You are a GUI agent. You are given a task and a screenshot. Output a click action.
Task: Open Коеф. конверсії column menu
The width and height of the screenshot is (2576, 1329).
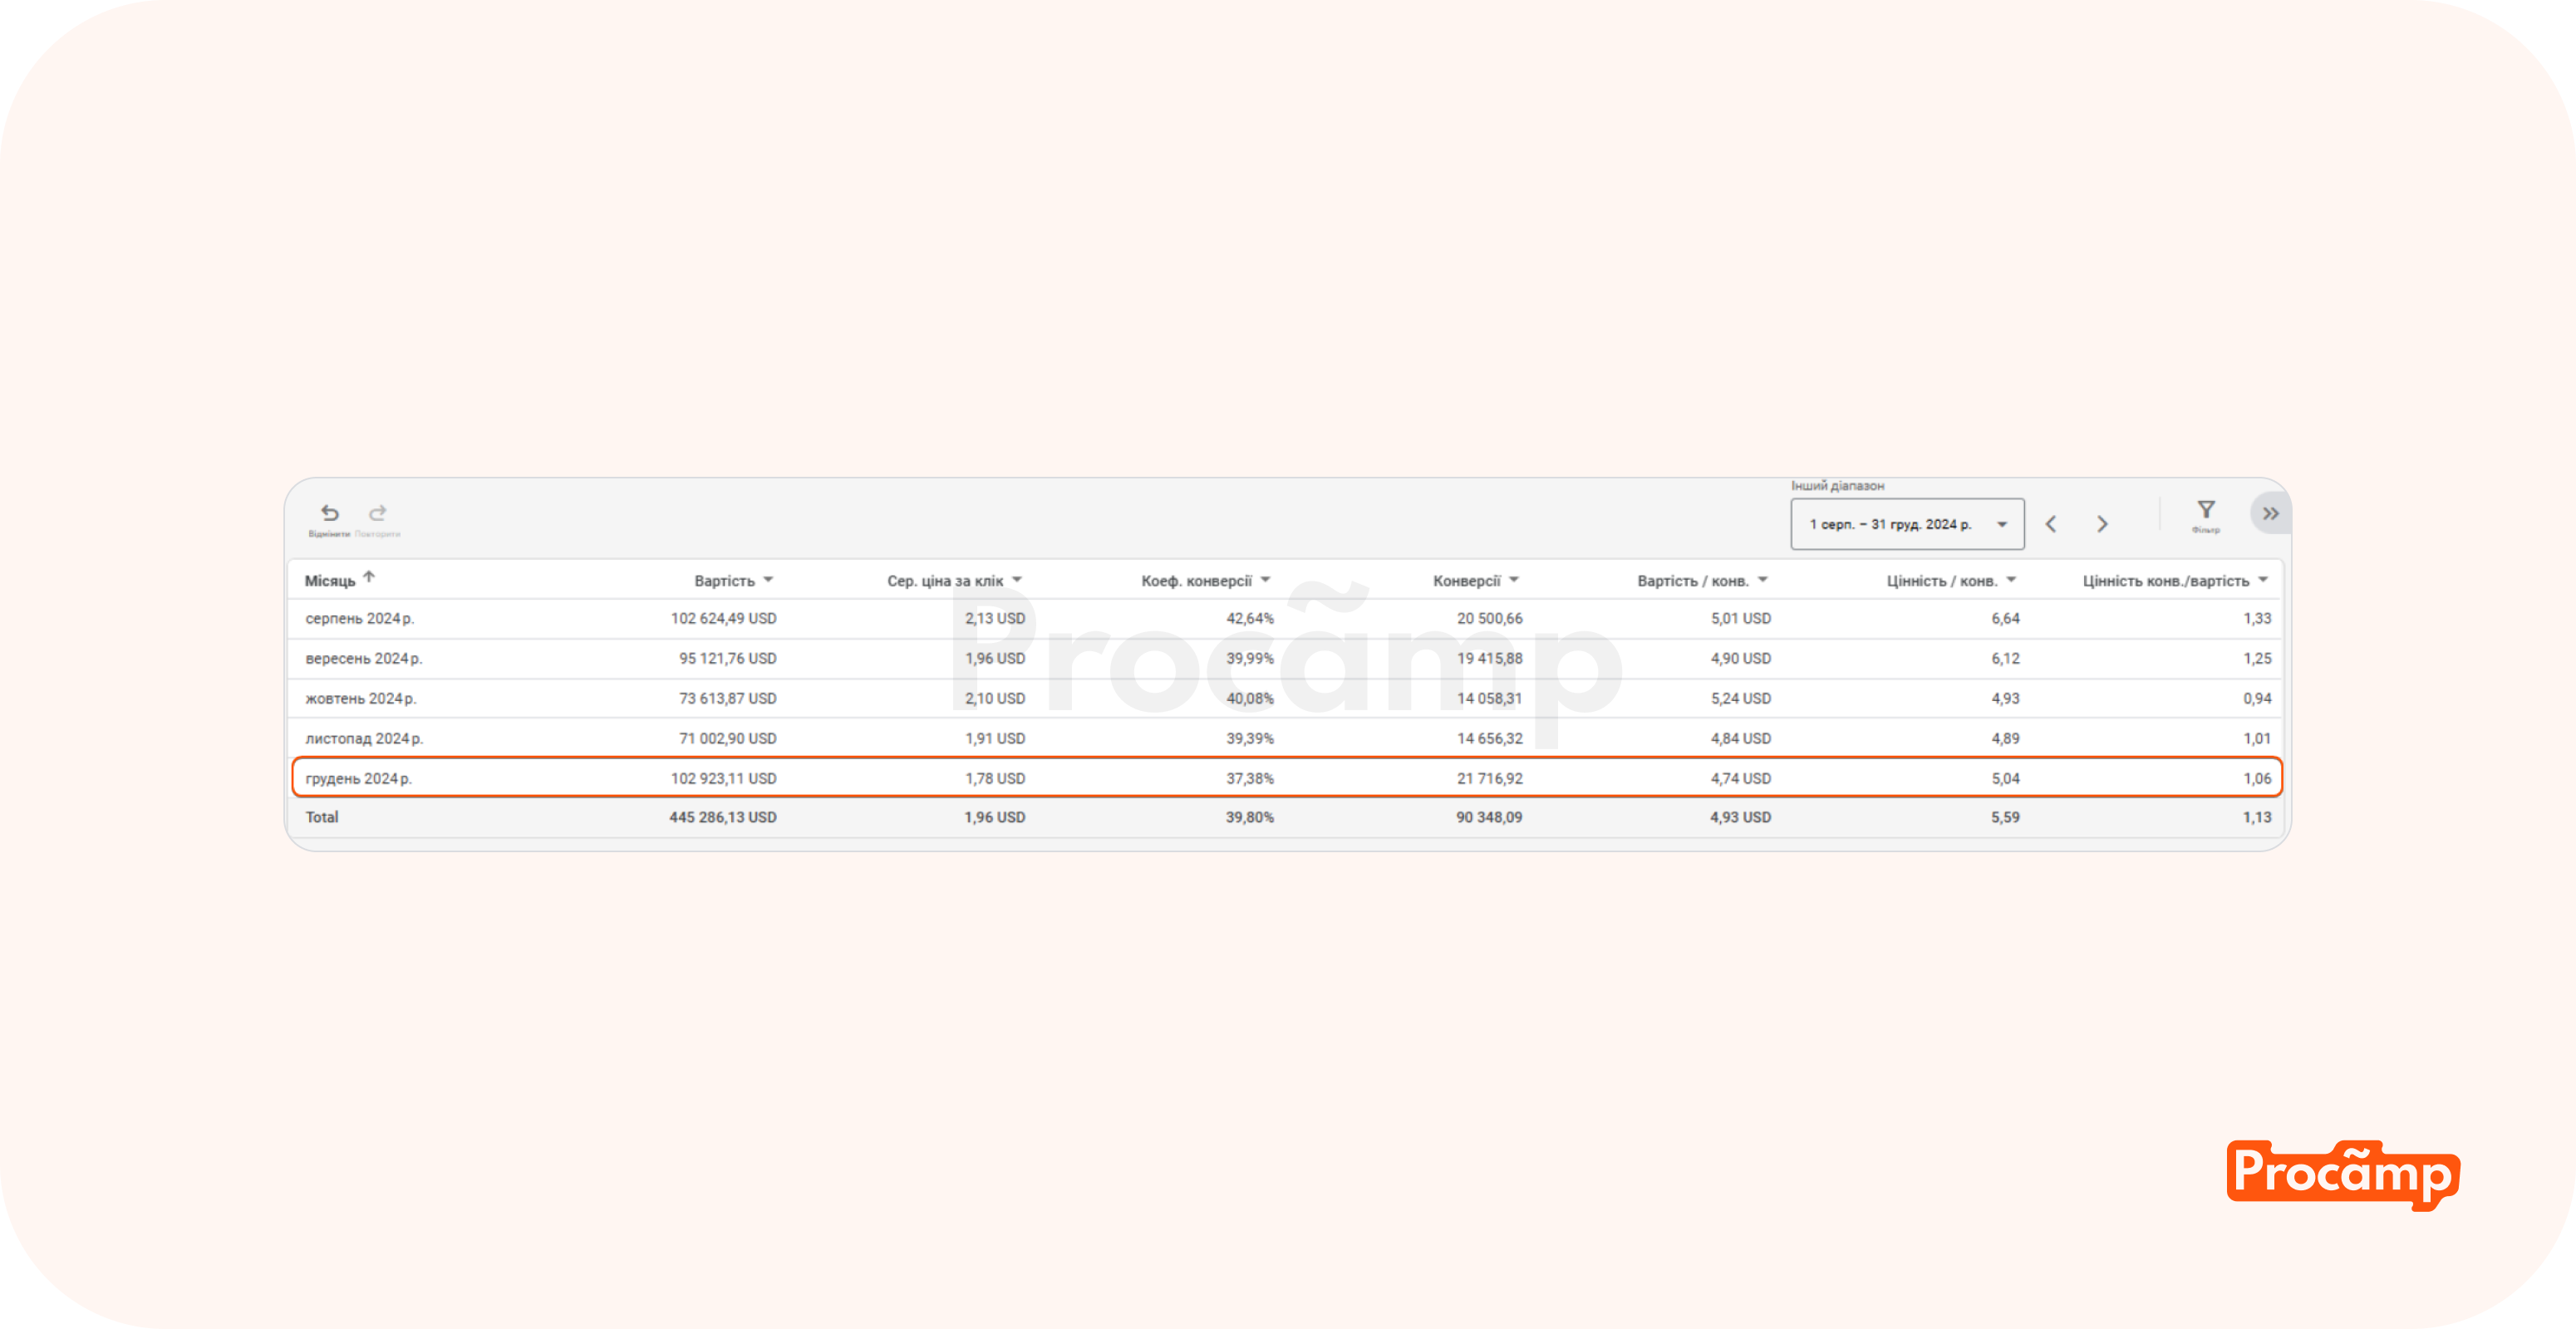pyautogui.click(x=1265, y=580)
